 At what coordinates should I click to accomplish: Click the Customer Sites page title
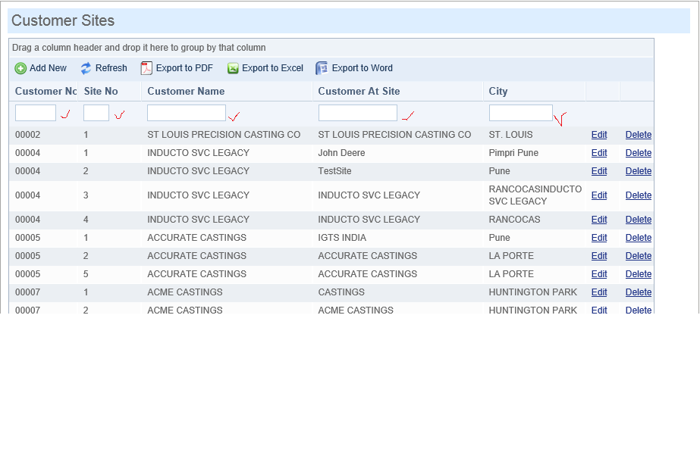[x=63, y=20]
